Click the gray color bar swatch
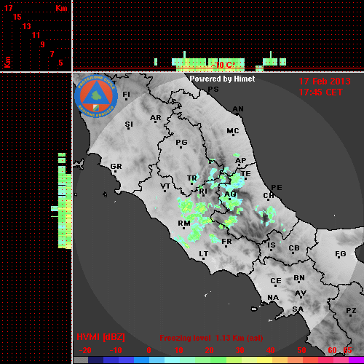Screen dimensions: 364x364 [x=81, y=360]
